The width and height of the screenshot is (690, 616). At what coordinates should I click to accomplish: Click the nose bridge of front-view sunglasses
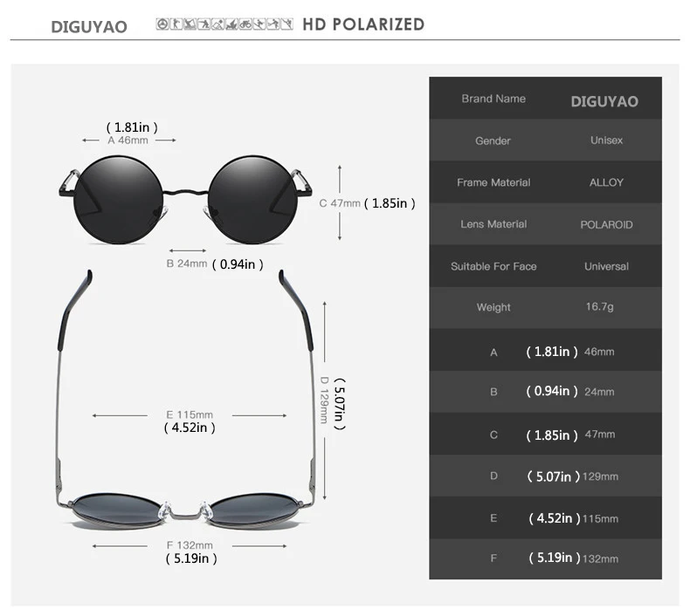pyautogui.click(x=185, y=193)
